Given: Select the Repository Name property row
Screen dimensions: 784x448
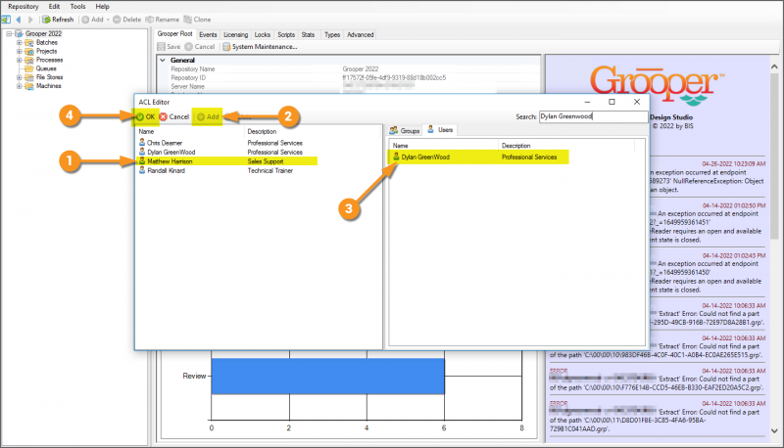Looking at the screenshot, I should click(349, 68).
